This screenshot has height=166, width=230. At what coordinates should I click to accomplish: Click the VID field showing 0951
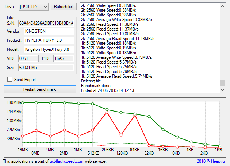pyautogui.click(x=28, y=58)
